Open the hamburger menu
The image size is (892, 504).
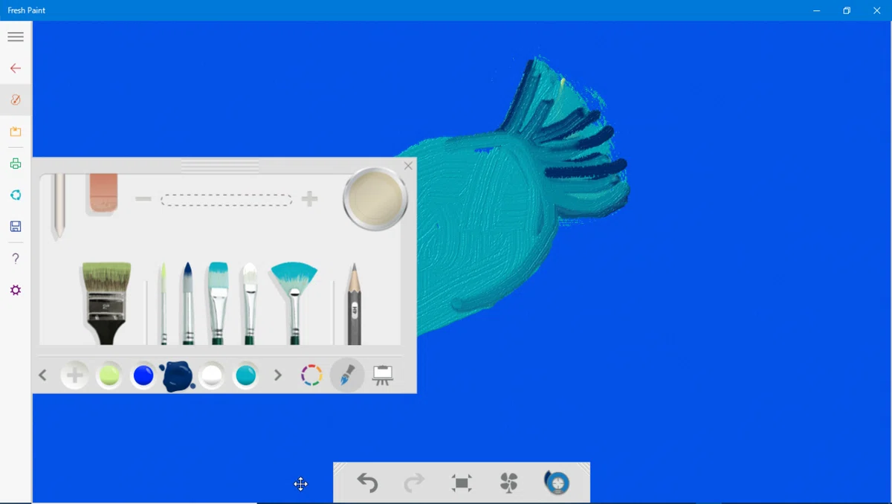[x=16, y=36]
